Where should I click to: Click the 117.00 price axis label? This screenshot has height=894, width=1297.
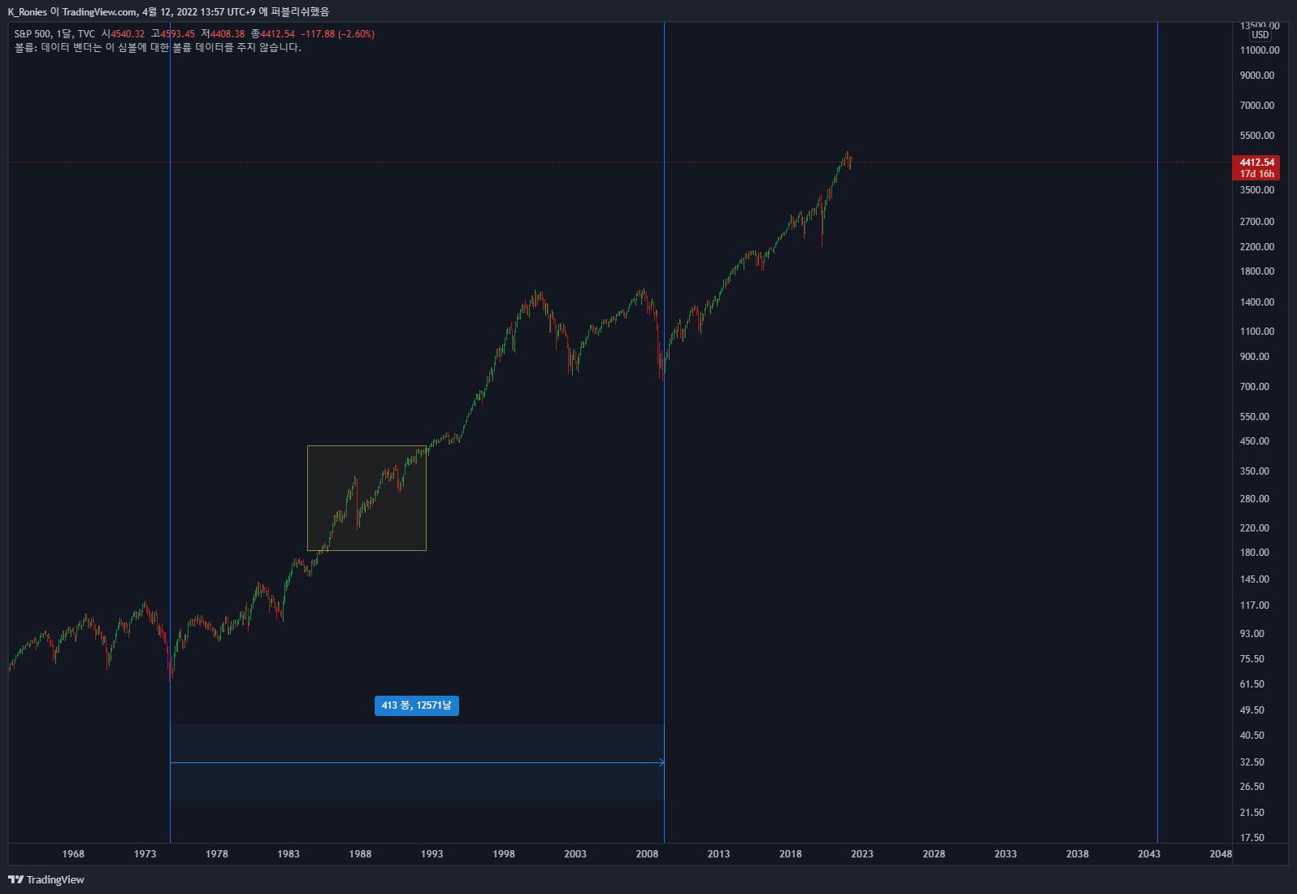(1255, 605)
